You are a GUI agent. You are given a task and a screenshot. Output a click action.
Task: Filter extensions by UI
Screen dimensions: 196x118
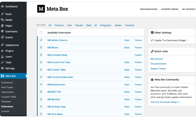pyautogui.click(x=96, y=25)
